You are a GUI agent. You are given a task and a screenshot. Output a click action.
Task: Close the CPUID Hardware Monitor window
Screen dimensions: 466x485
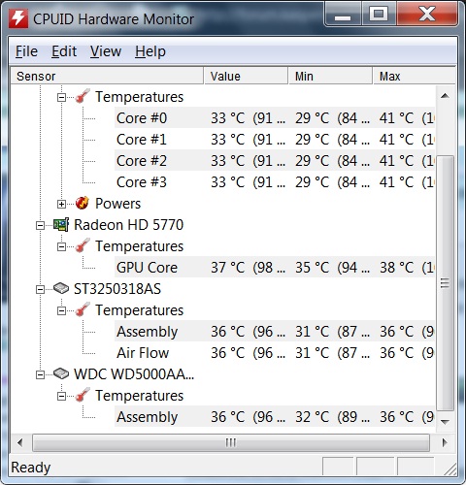[427, 15]
